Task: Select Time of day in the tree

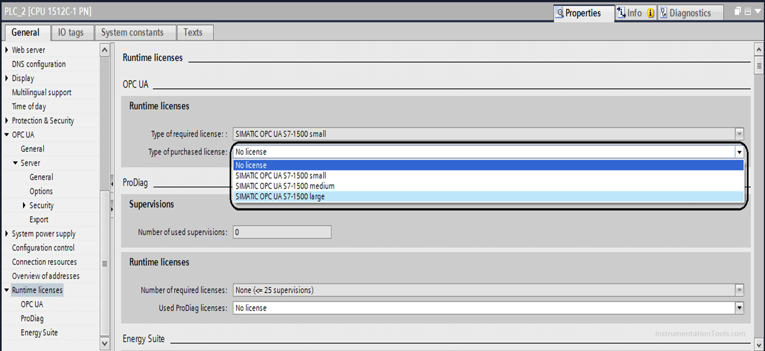Action: [29, 107]
